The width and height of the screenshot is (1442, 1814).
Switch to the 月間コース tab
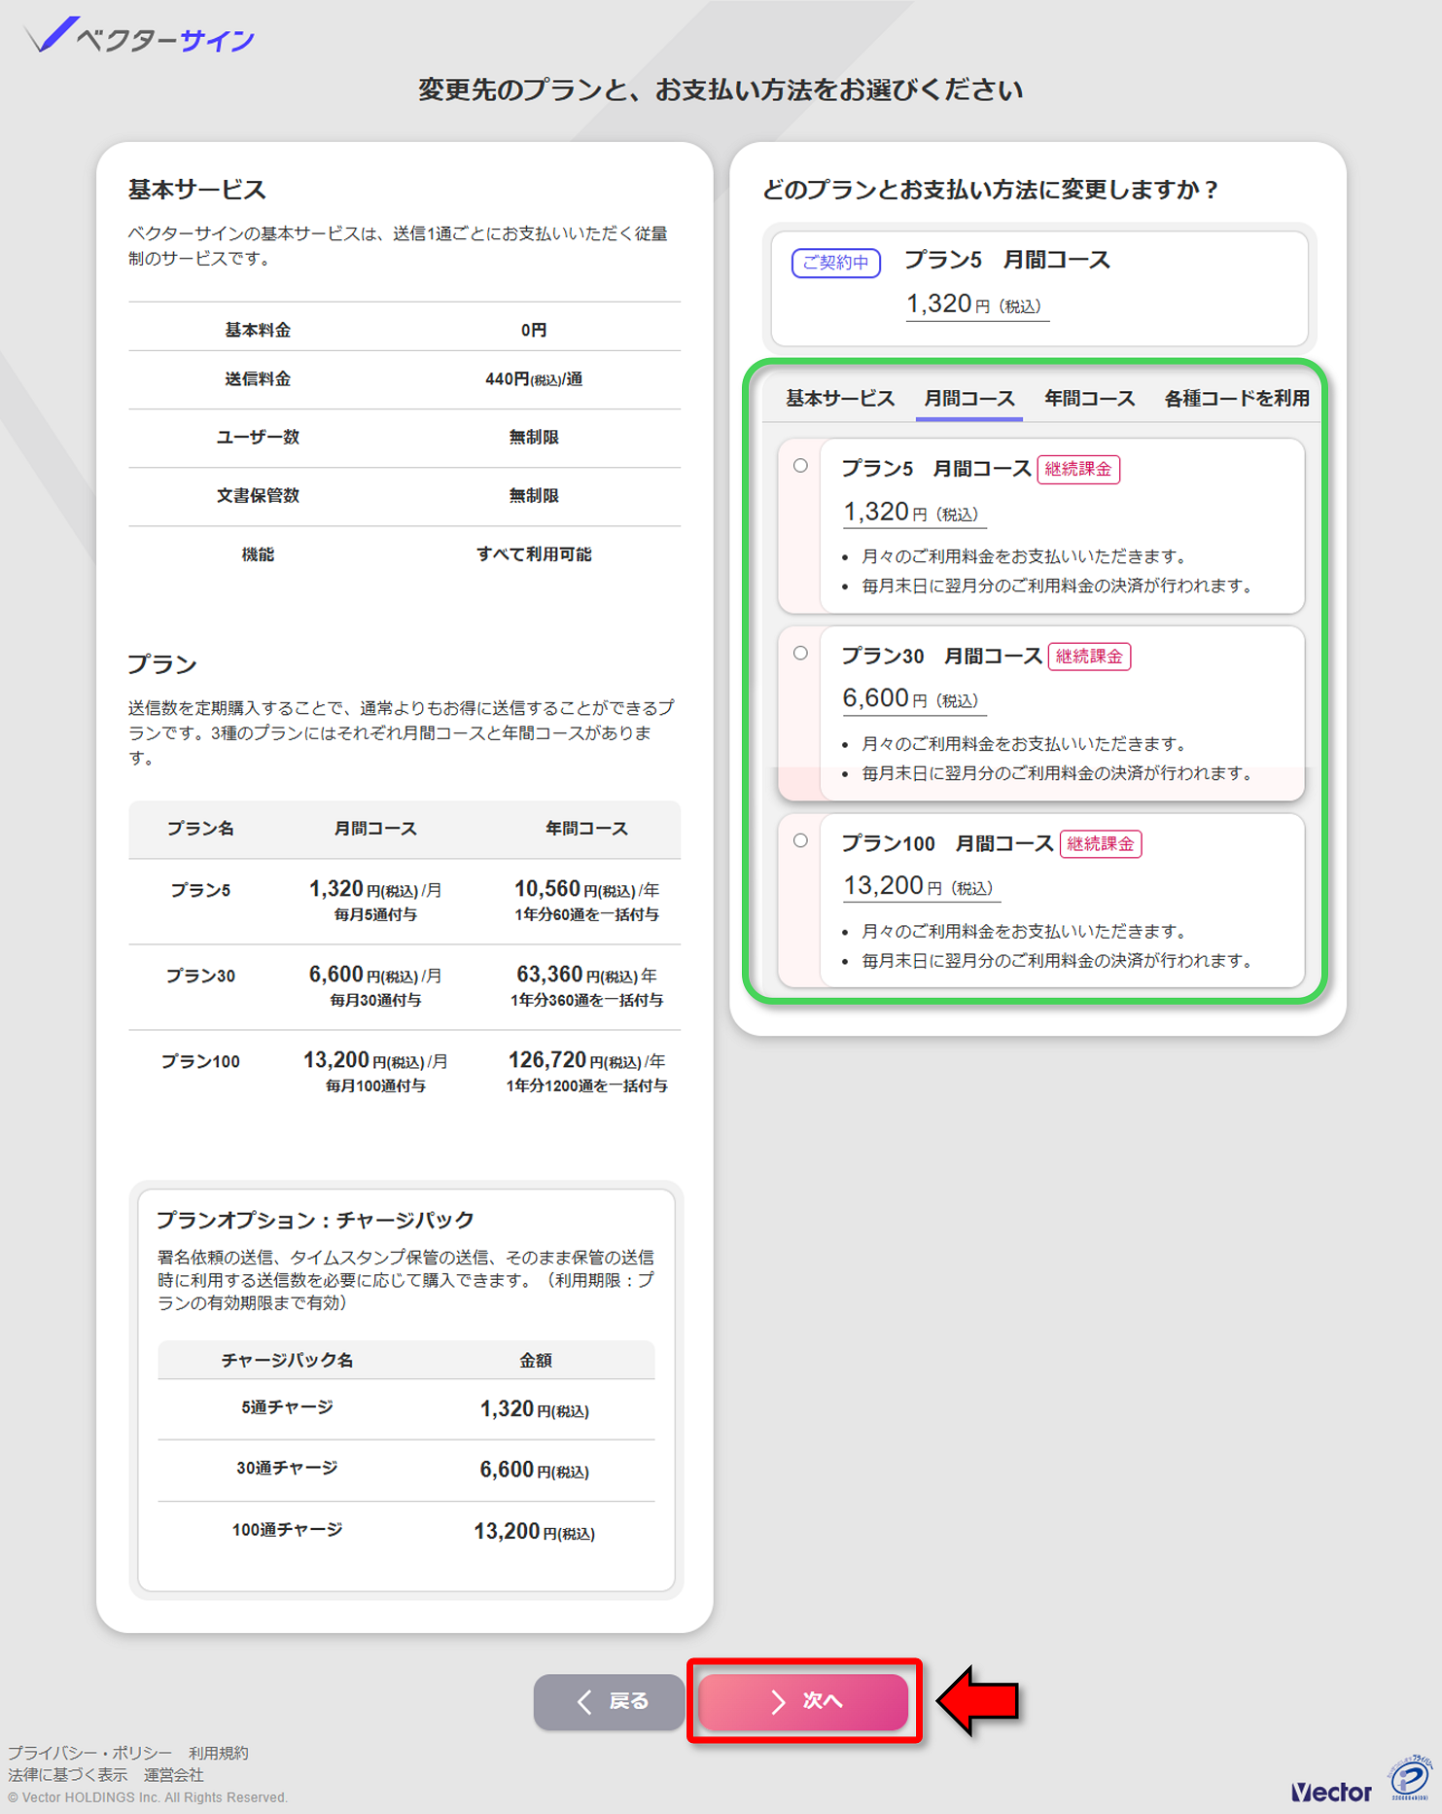968,398
